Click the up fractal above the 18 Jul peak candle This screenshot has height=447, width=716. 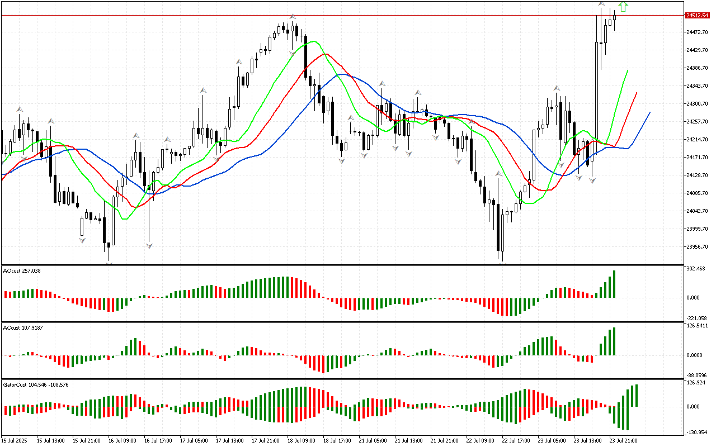tap(293, 17)
